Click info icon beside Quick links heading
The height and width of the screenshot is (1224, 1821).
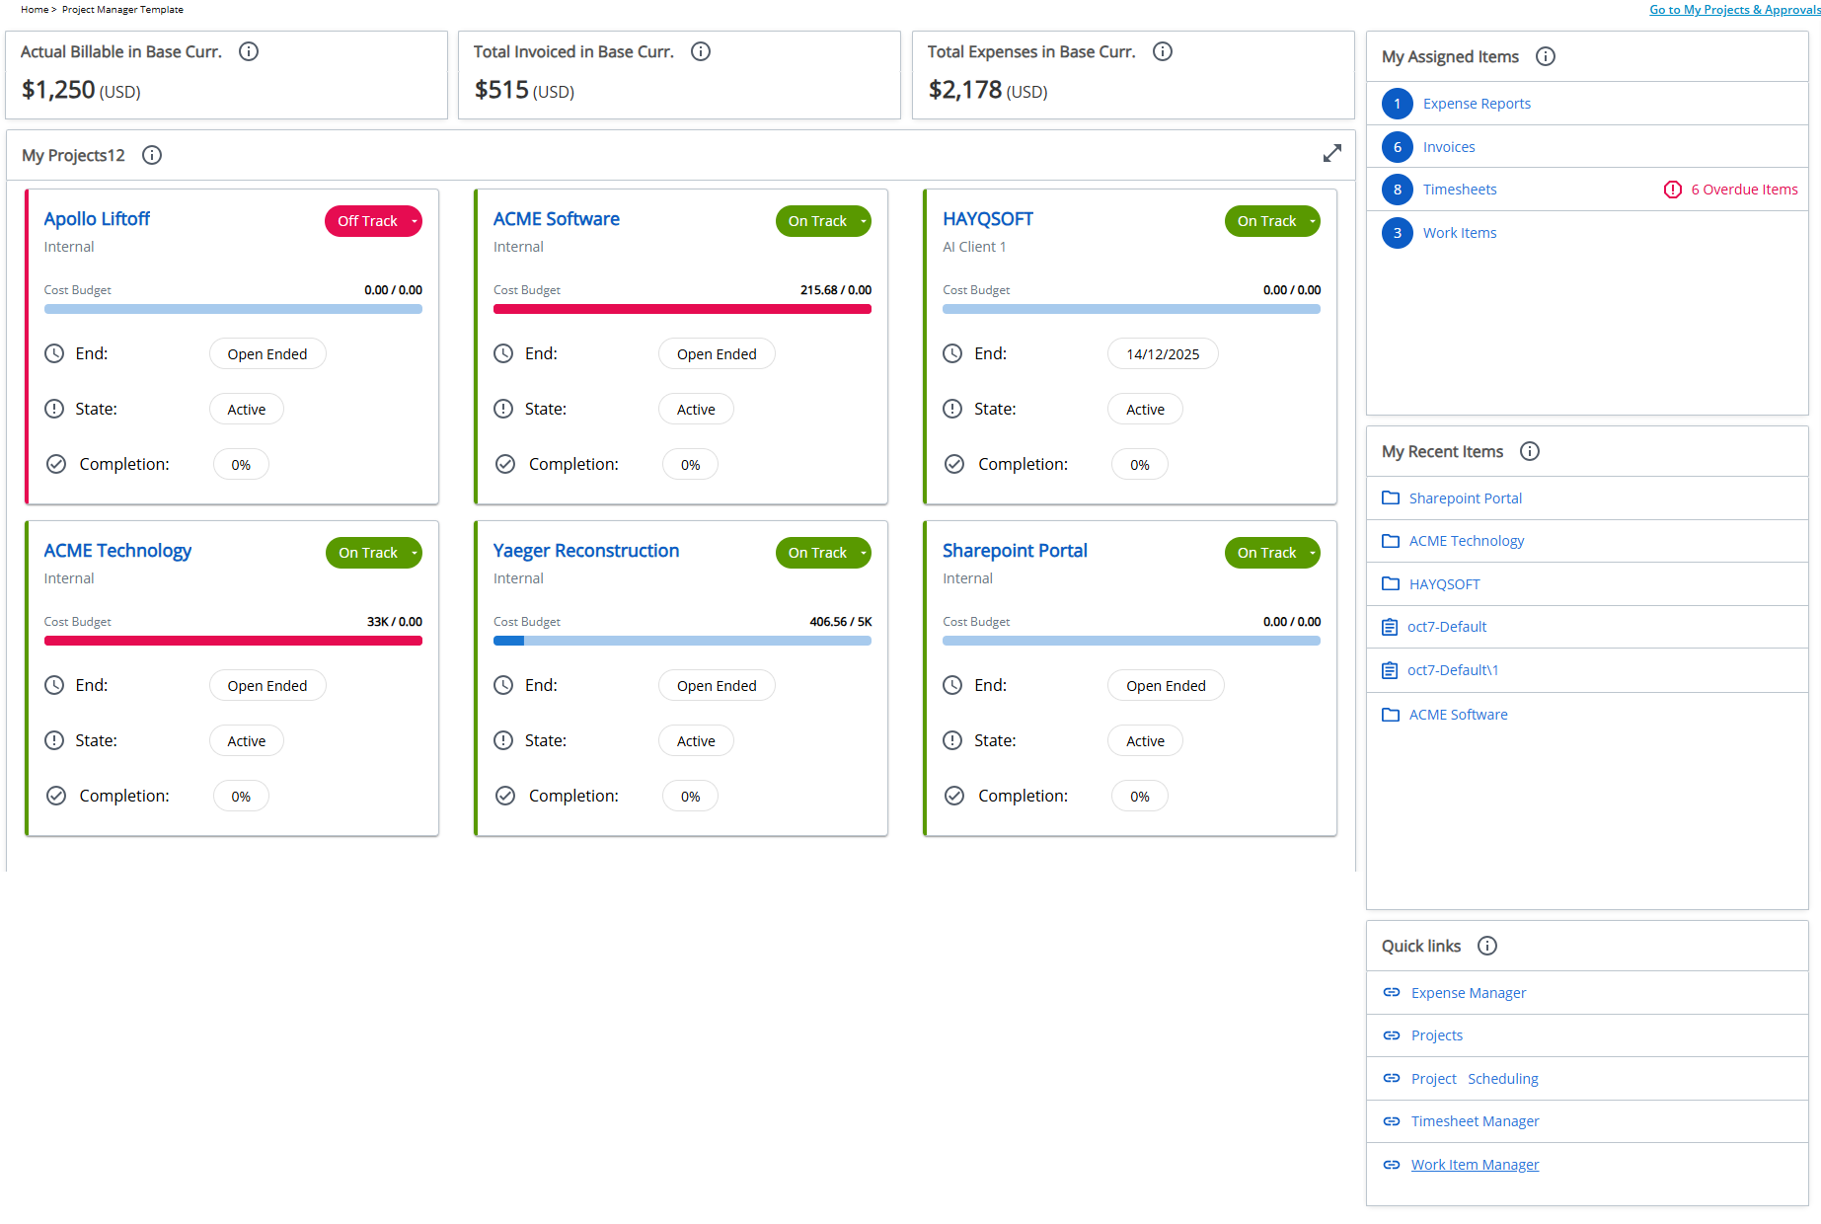(1486, 946)
